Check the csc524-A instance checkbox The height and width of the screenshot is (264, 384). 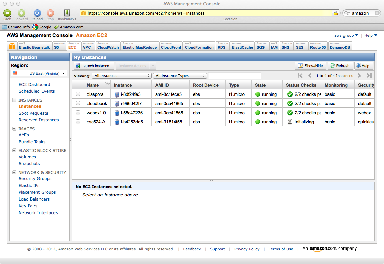tap(78, 121)
